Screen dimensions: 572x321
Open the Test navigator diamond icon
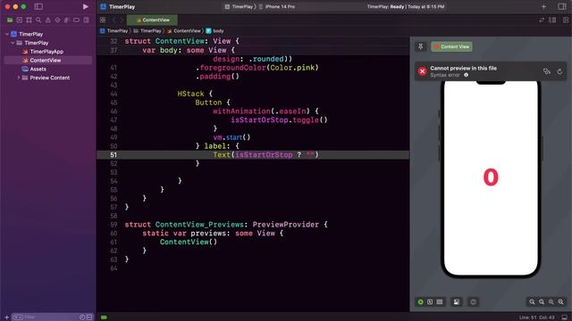pyautogui.click(x=57, y=20)
